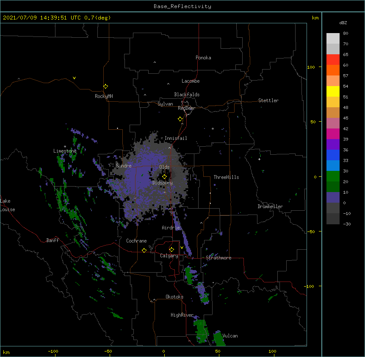Image resolution: width=365 pixels, height=357 pixels.
Task: Click the Lacombe city label
Action: [x=191, y=81]
